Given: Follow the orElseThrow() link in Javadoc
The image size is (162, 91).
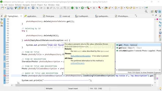Looking at the screenshot, I should pyautogui.click(x=77, y=63).
